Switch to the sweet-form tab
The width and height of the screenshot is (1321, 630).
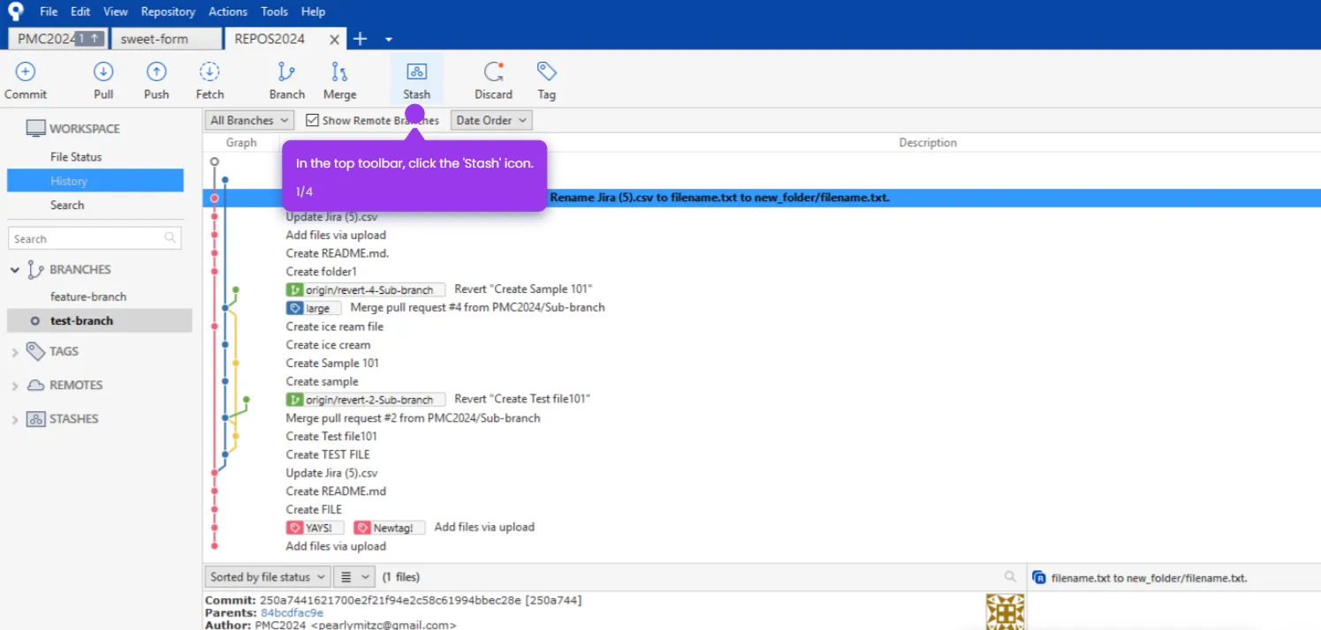[166, 39]
